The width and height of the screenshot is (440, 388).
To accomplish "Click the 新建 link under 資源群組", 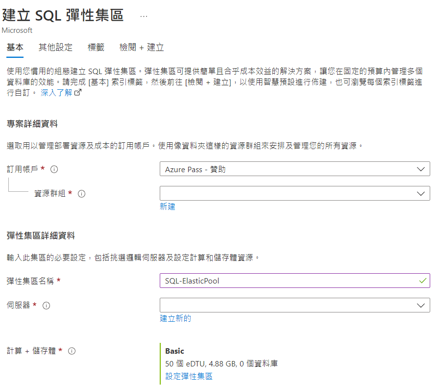I will 167,207.
